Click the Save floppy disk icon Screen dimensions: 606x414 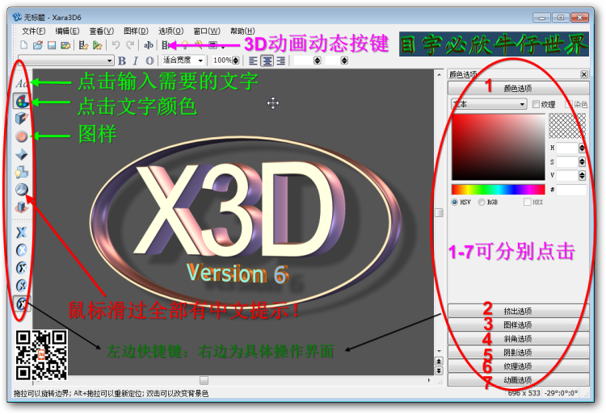(52, 45)
